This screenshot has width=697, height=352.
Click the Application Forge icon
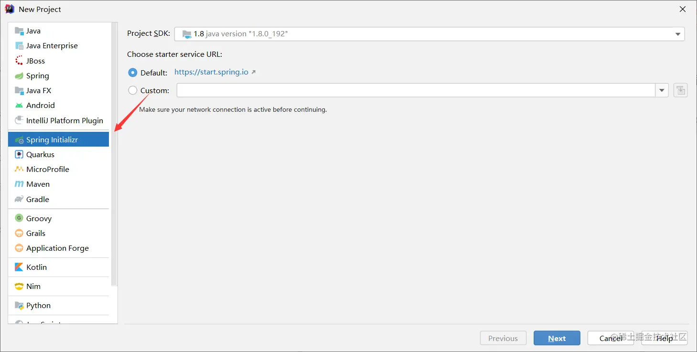19,248
